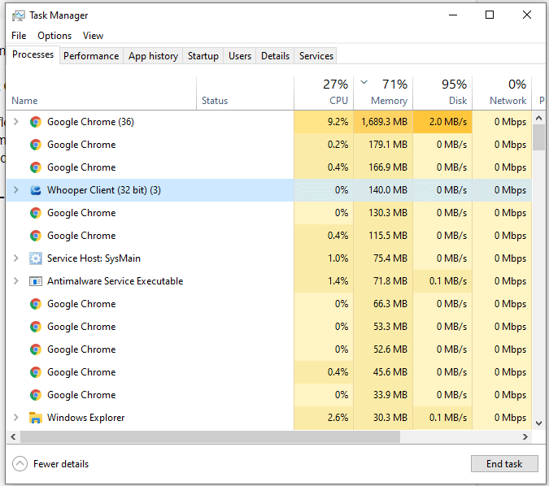This screenshot has width=549, height=486.
Task: Click the Task Manager title bar icon
Action: pyautogui.click(x=18, y=15)
